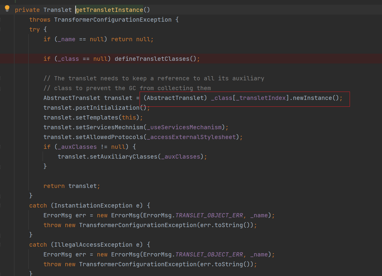The height and width of the screenshot is (276, 382).
Task: Click the 'try' keyword
Action: [x=34, y=29]
